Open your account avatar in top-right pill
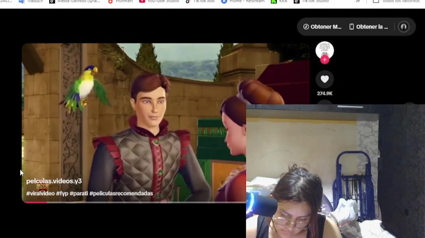Viewport: 425px width, 238px height. (x=403, y=27)
